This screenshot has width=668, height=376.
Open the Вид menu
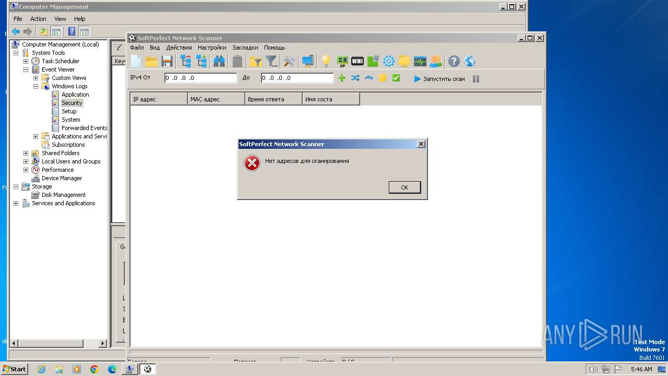point(155,48)
